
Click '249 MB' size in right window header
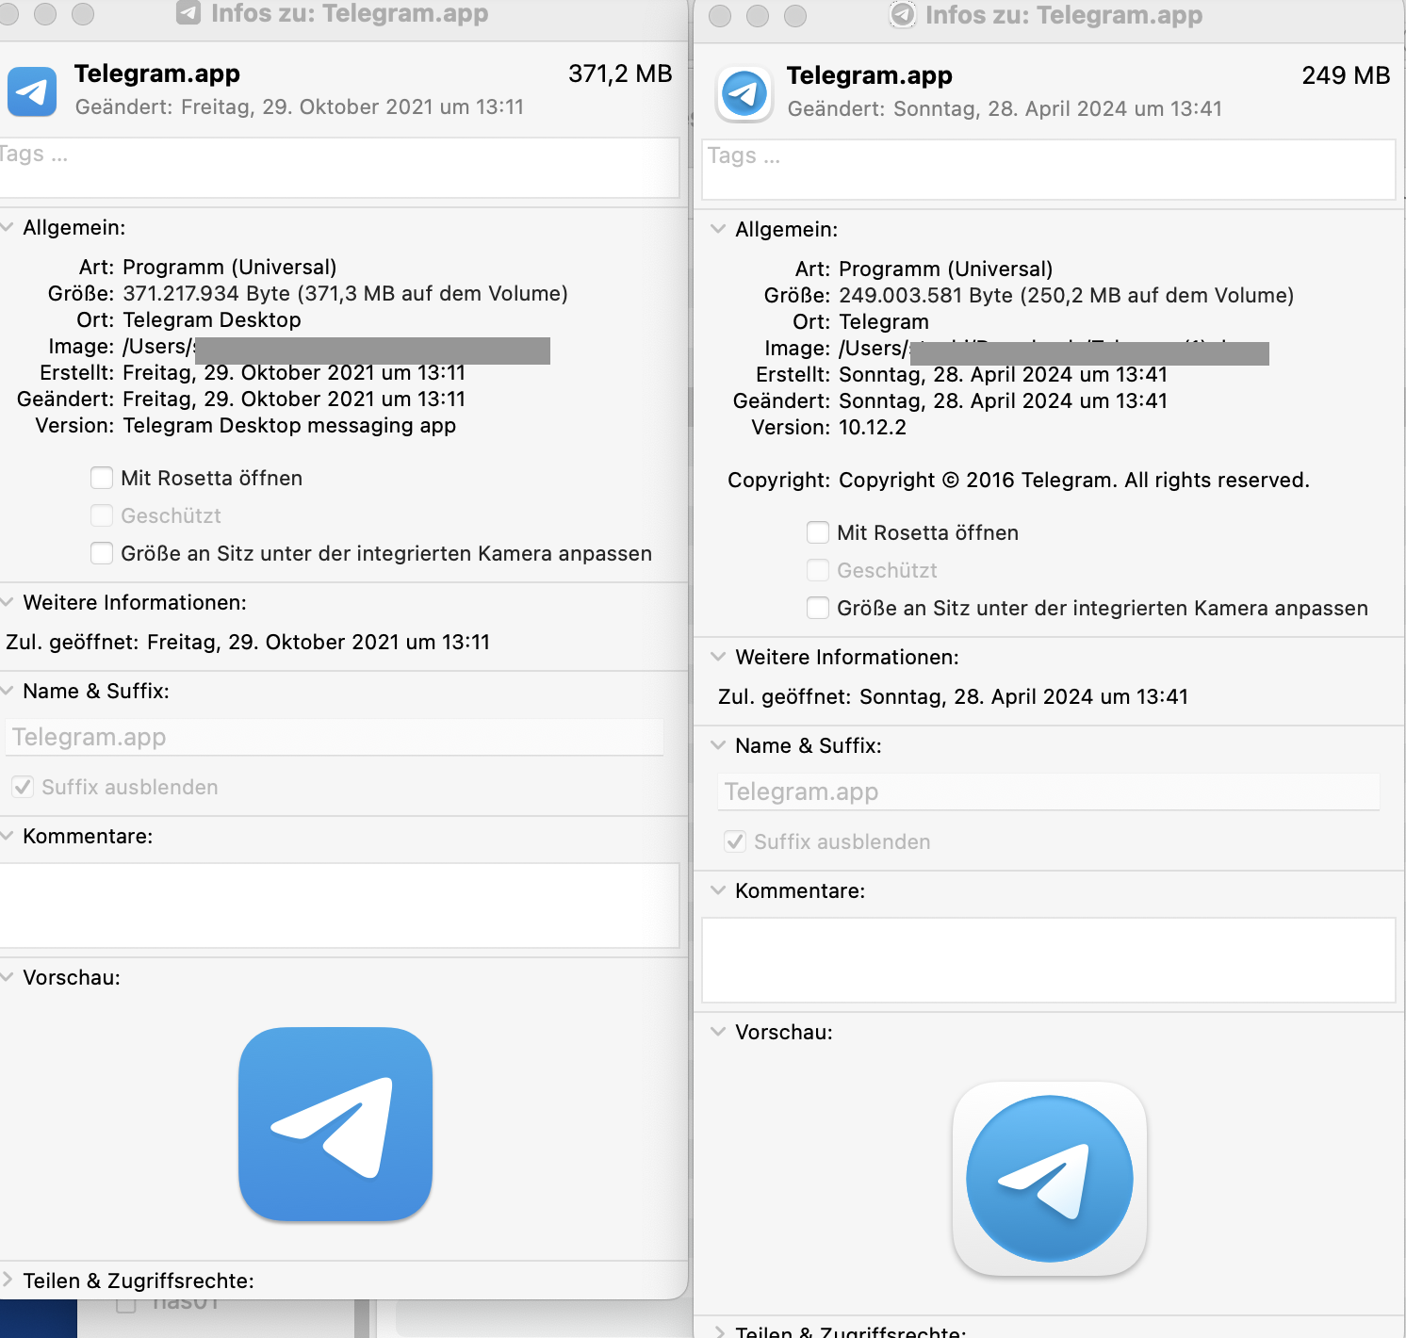point(1346,75)
